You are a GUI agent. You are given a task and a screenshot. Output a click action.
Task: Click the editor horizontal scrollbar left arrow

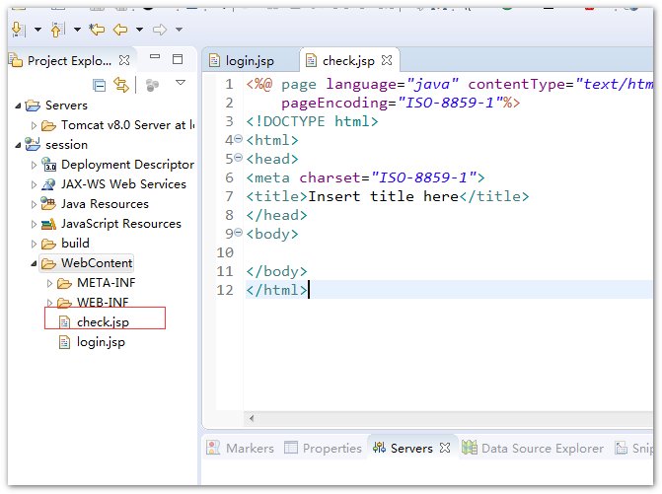(x=251, y=418)
